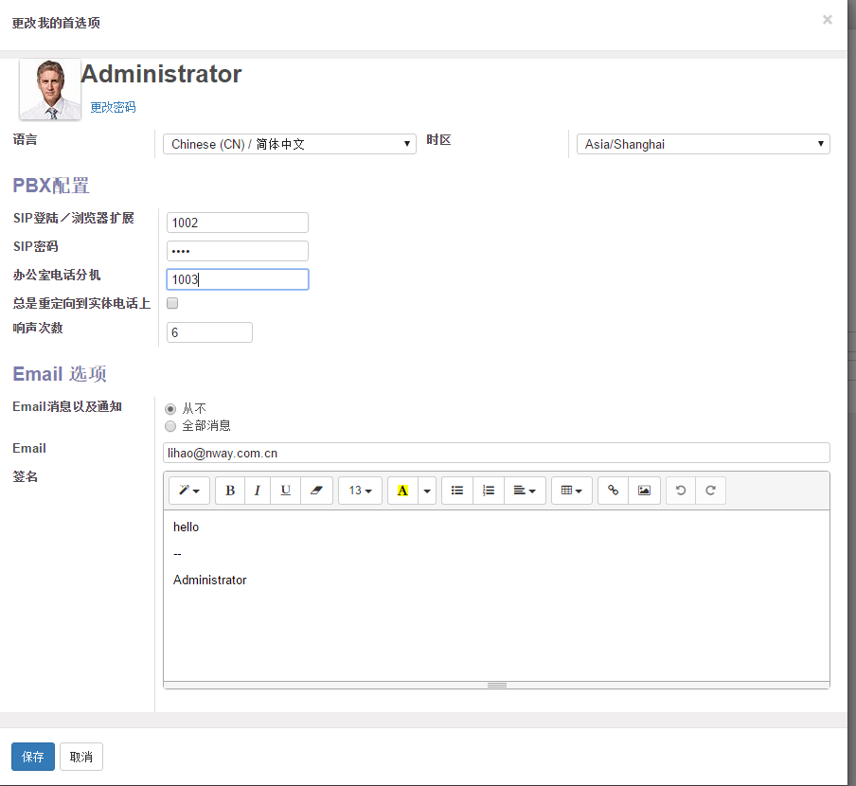Select the 从不 email notification option
The image size is (856, 786).
[170, 409]
